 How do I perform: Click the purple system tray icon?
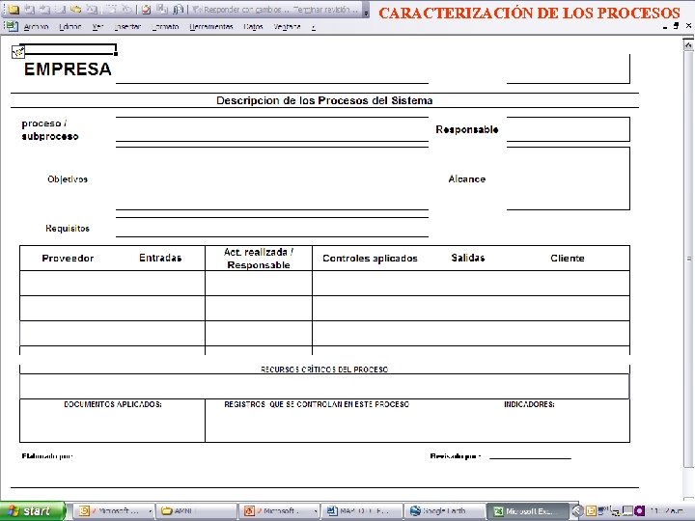click(x=639, y=511)
